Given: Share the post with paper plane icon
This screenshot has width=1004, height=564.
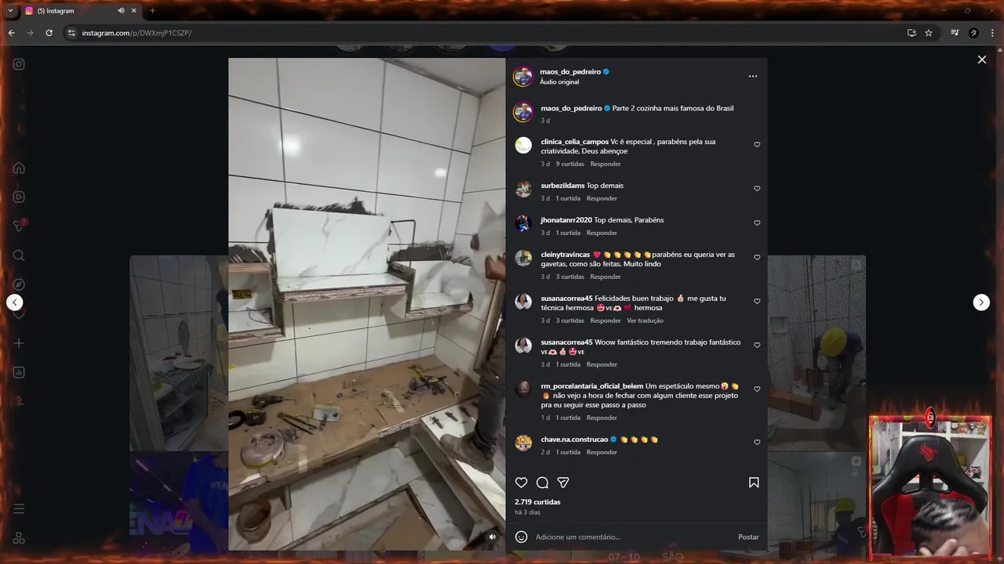Looking at the screenshot, I should pos(562,483).
